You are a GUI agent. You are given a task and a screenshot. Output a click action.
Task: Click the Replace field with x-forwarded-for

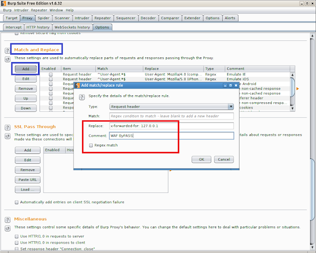click(x=171, y=126)
